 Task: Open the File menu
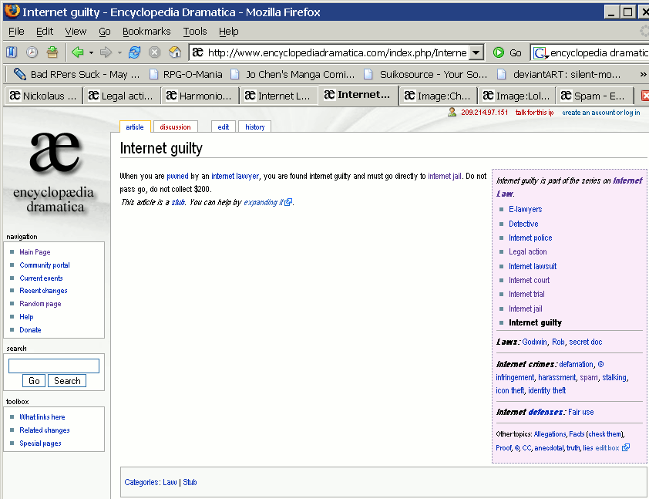(x=16, y=32)
